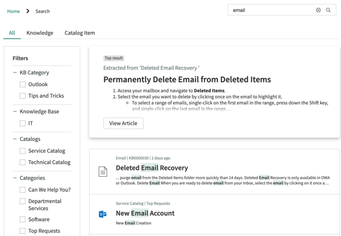Check the Tips and Tricks filter

(23, 96)
